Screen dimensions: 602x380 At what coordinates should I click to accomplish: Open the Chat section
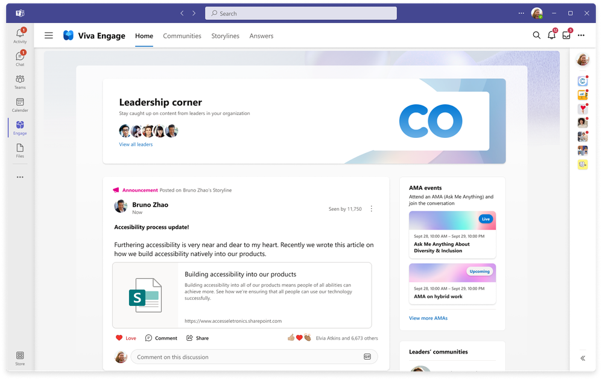(x=20, y=58)
